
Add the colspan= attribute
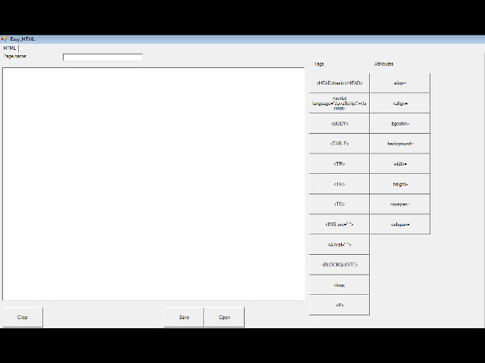pyautogui.click(x=399, y=225)
